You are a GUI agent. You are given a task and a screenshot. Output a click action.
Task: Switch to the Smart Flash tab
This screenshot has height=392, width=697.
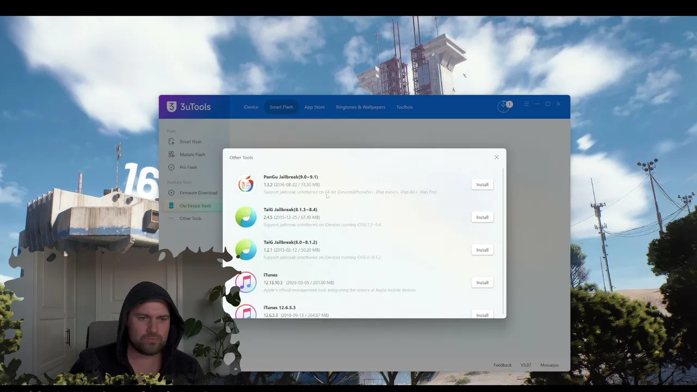coord(281,107)
